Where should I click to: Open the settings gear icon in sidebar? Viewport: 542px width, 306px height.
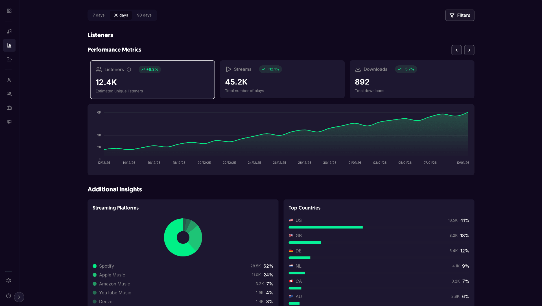pos(9,281)
